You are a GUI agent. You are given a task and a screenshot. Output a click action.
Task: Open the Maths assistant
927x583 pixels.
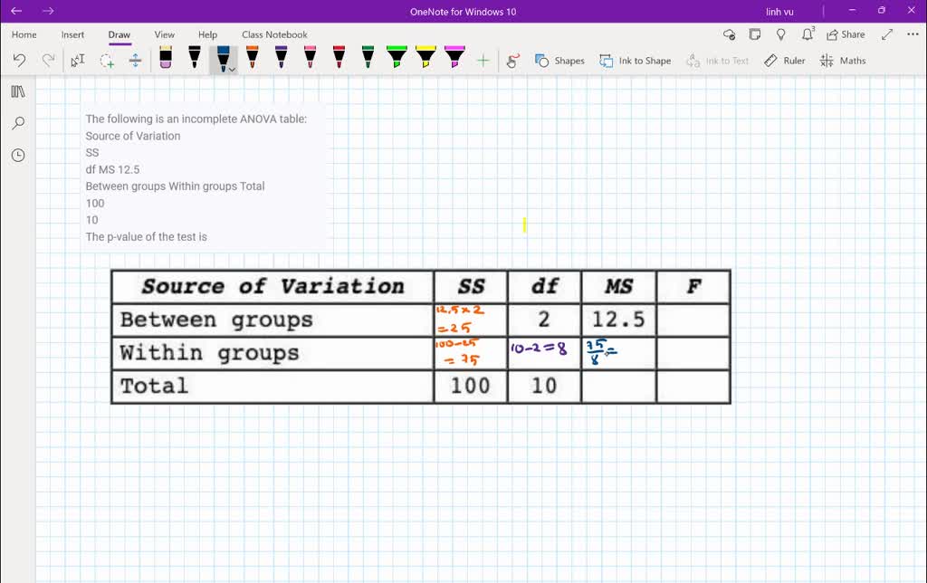coord(843,61)
